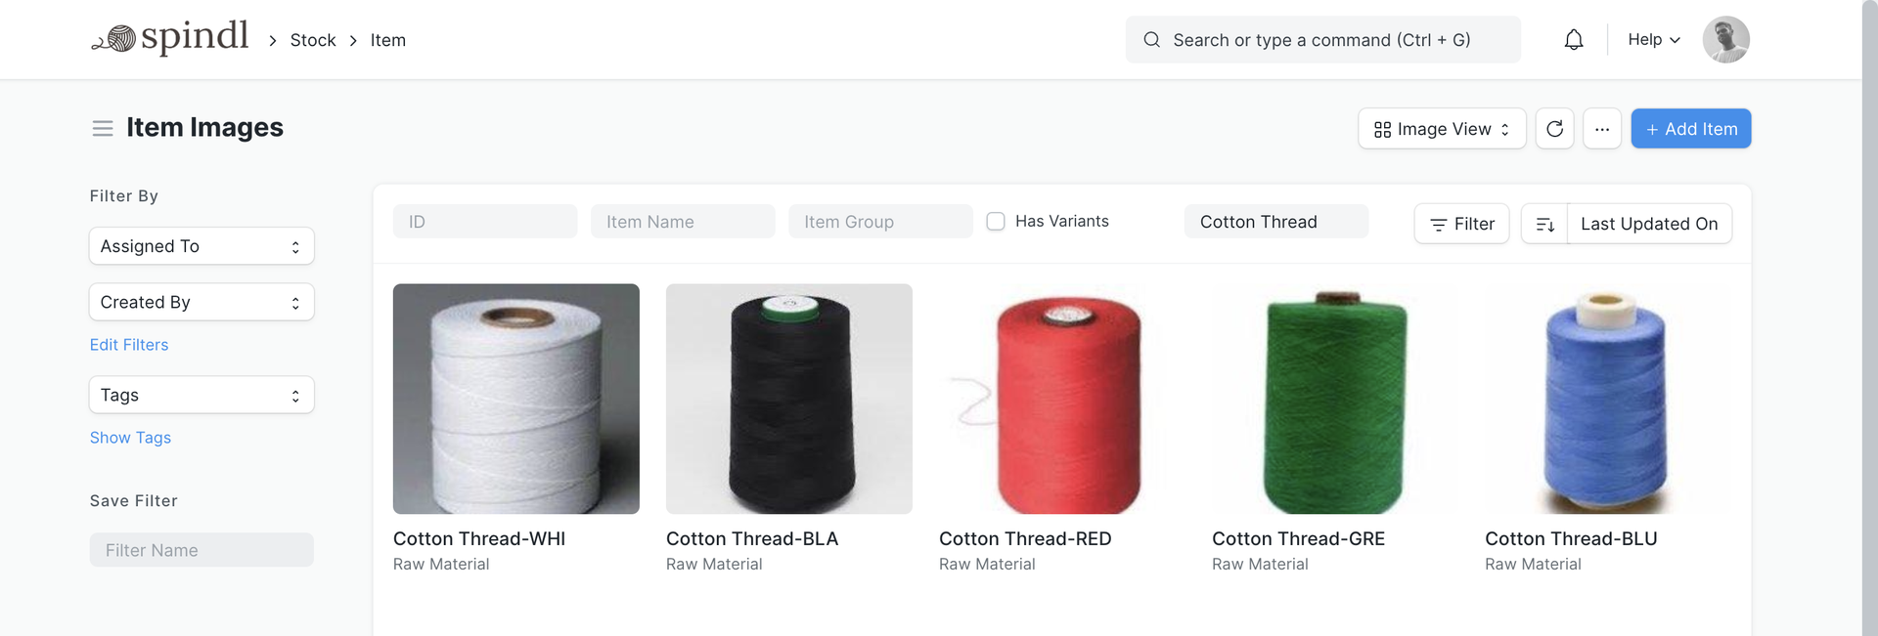Open the three-dots more options menu
Viewport: 1878px width, 636px height.
click(1601, 129)
